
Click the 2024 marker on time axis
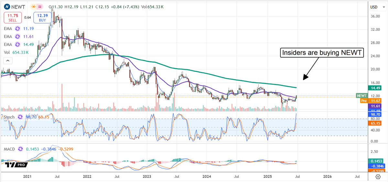pos(207,177)
